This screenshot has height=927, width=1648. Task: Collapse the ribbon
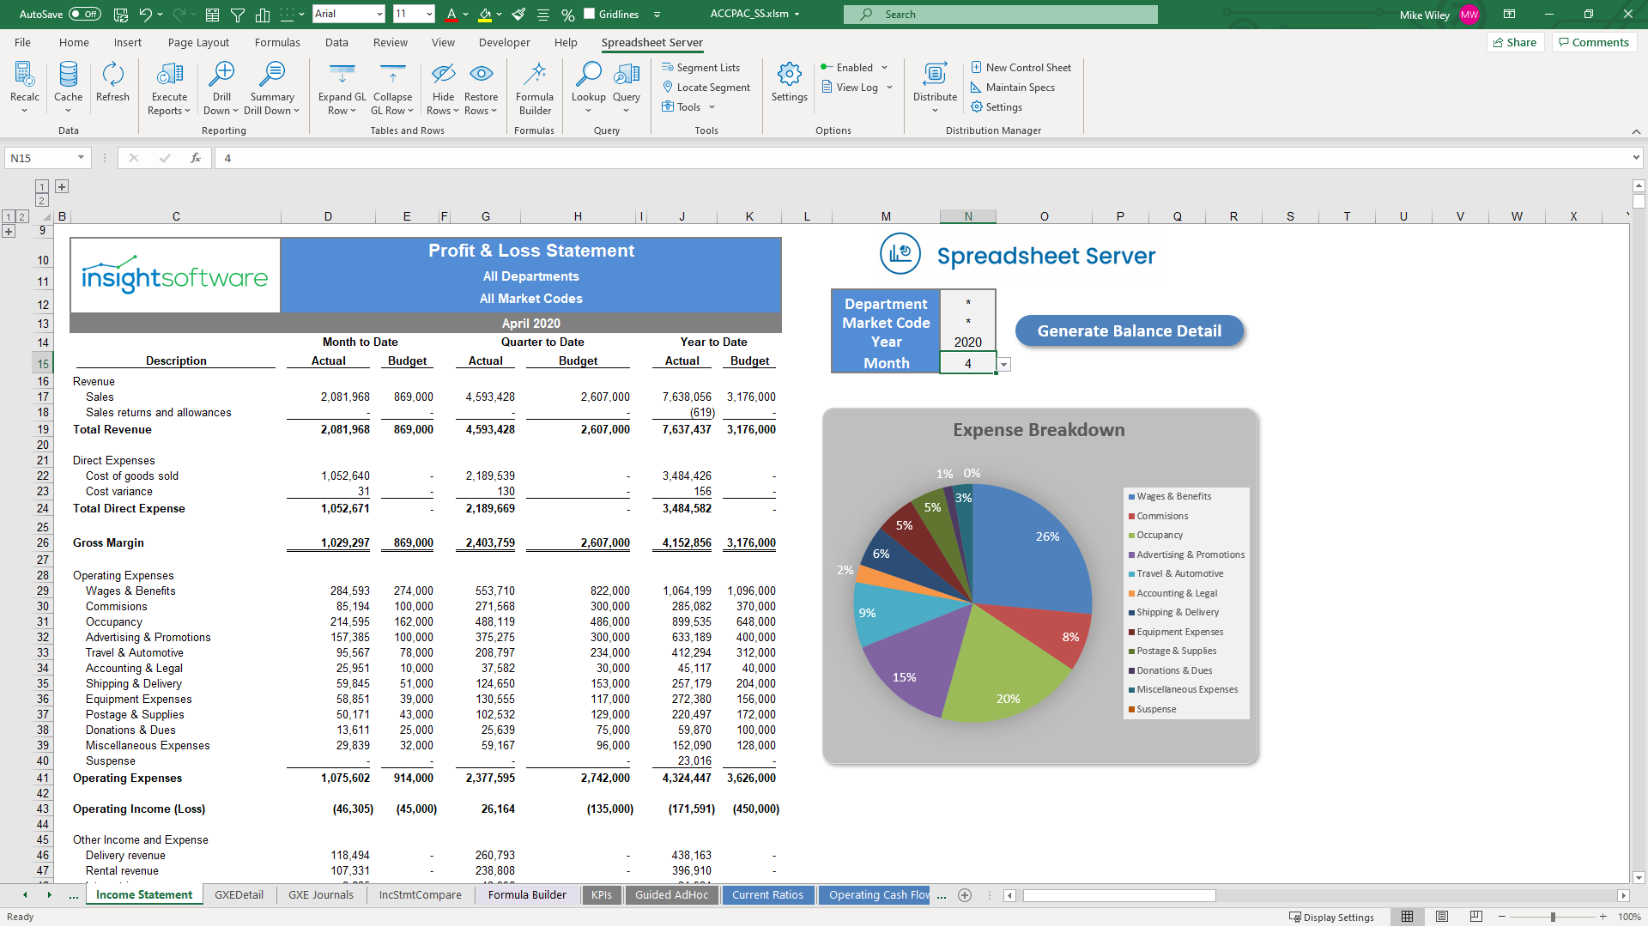pos(1636,131)
